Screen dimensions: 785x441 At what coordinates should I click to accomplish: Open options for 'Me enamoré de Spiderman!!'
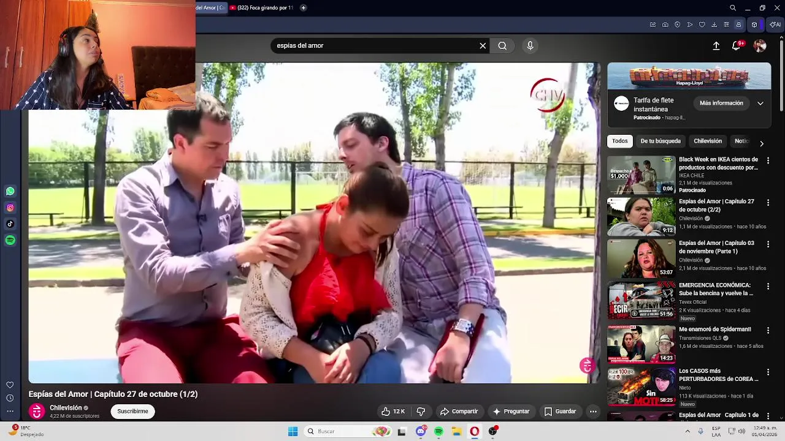(768, 330)
